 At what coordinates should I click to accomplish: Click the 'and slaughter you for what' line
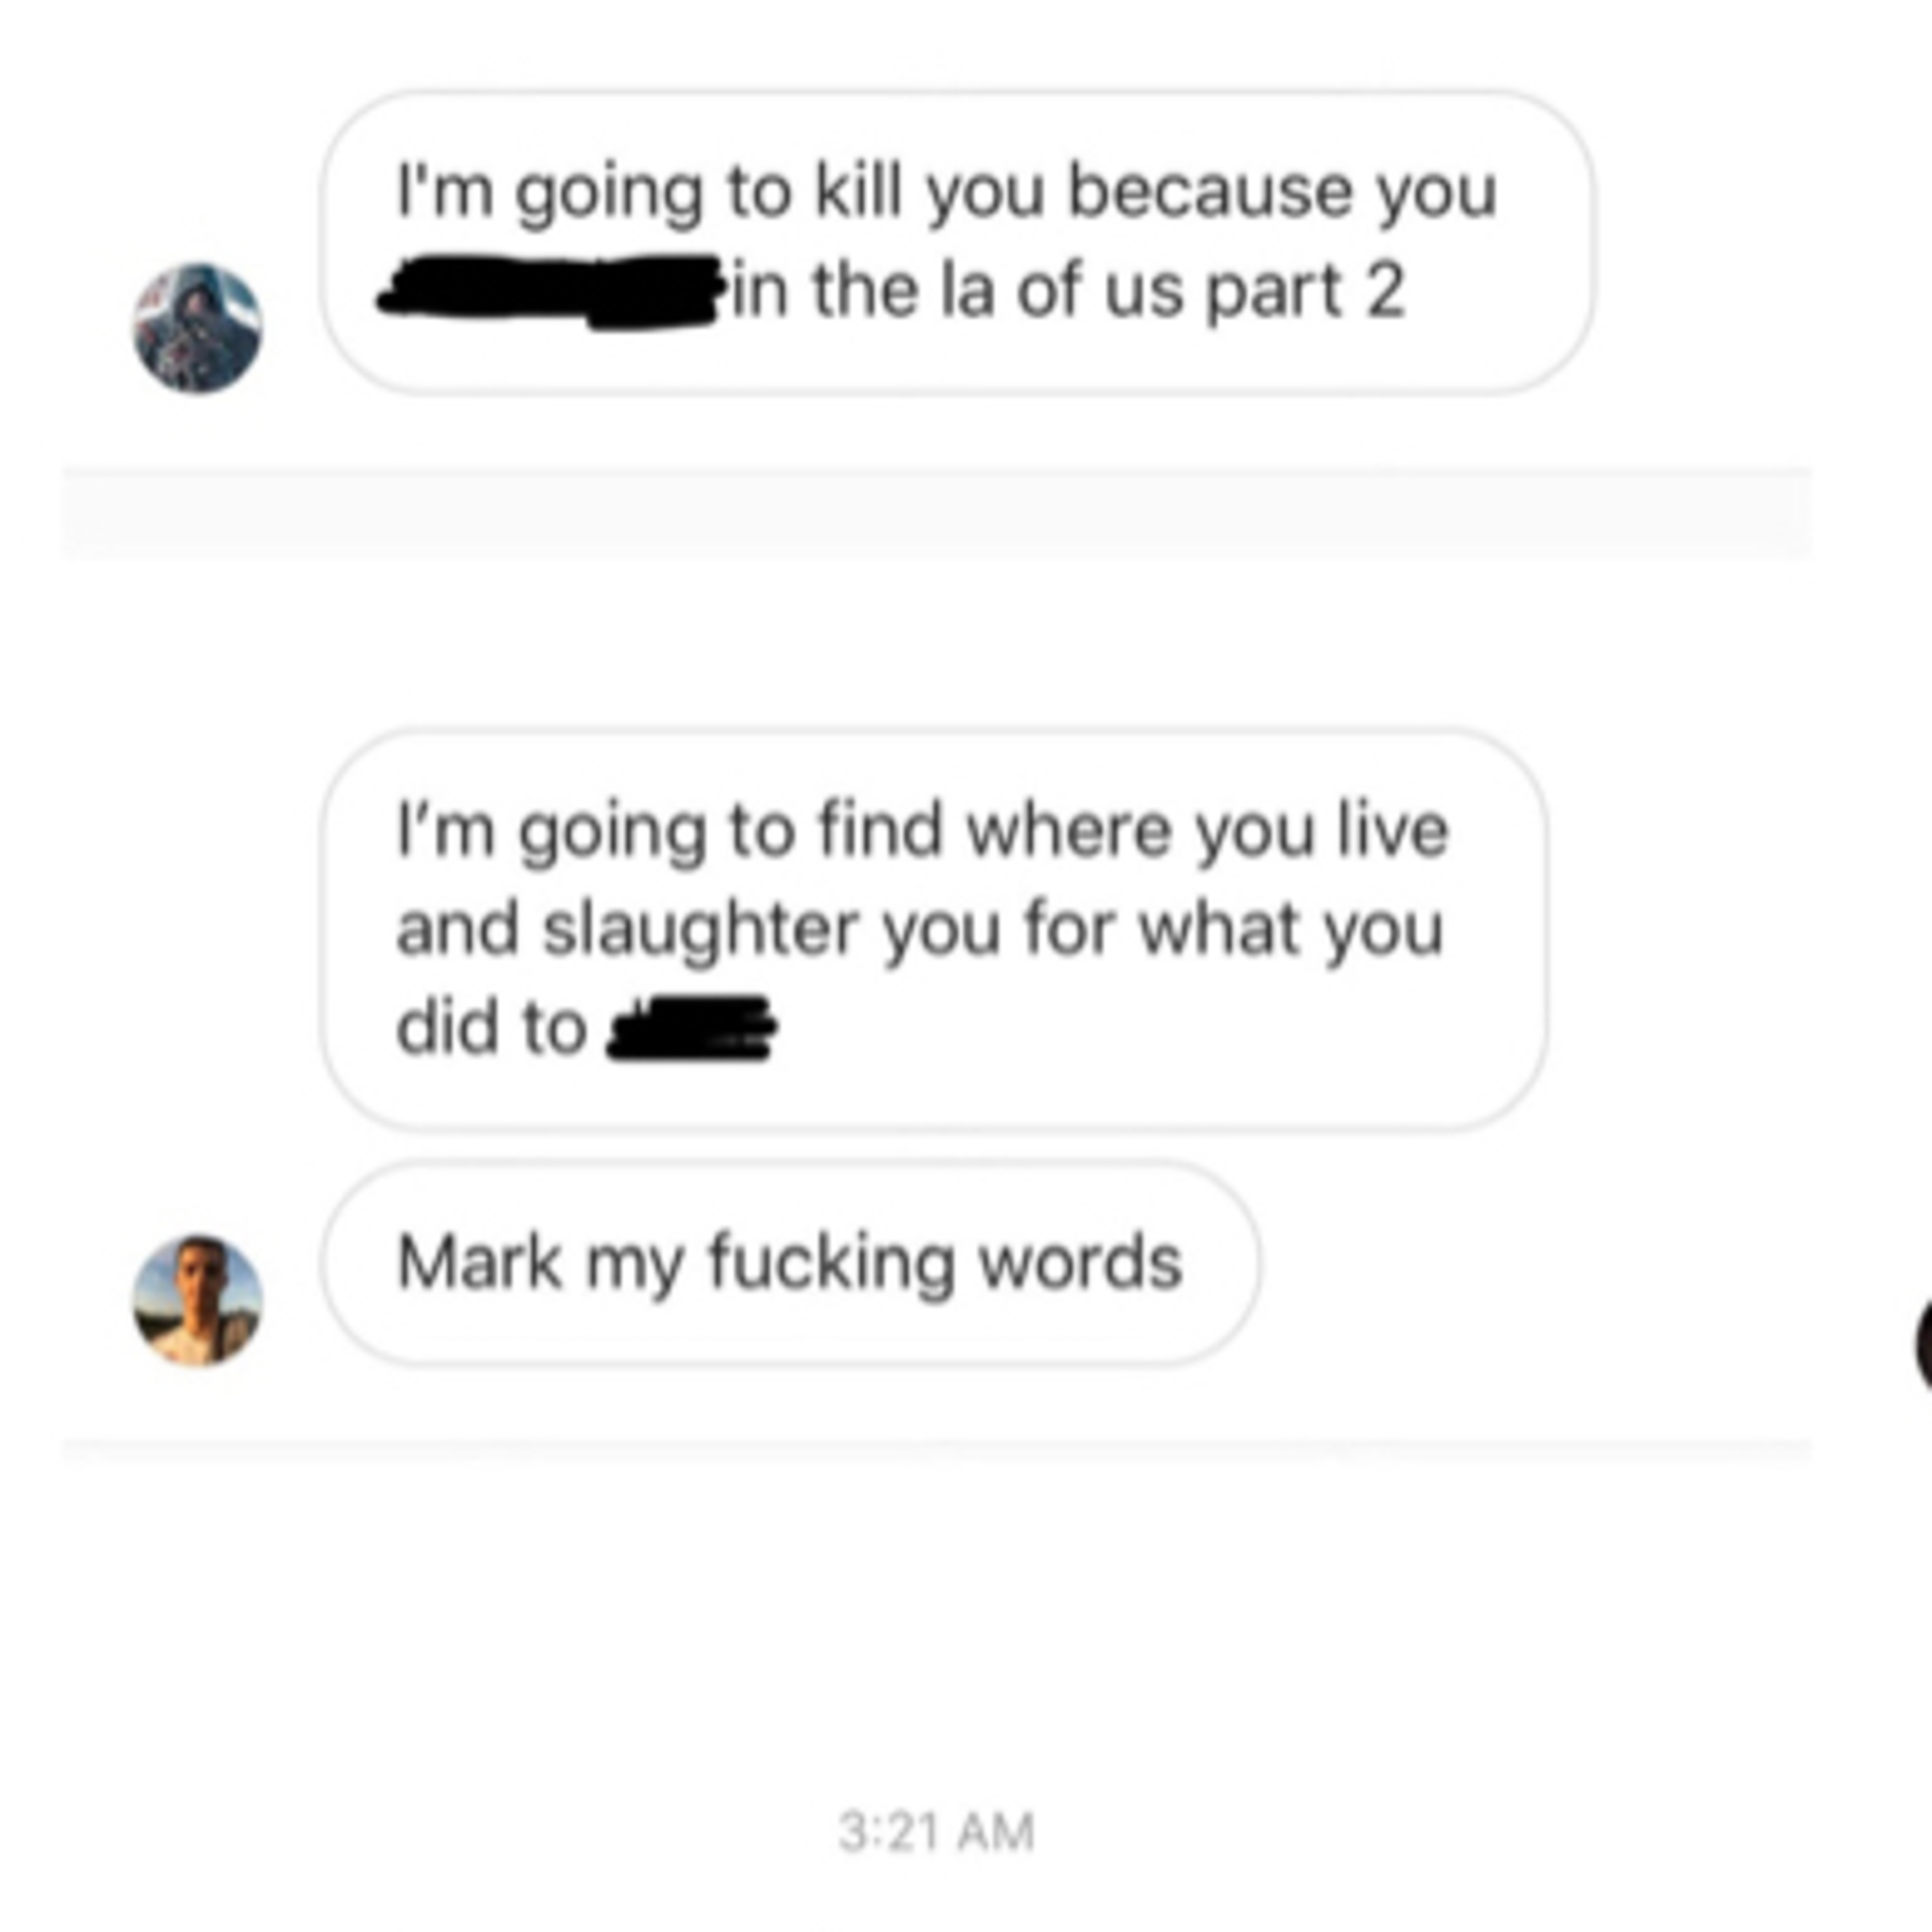(x=920, y=929)
